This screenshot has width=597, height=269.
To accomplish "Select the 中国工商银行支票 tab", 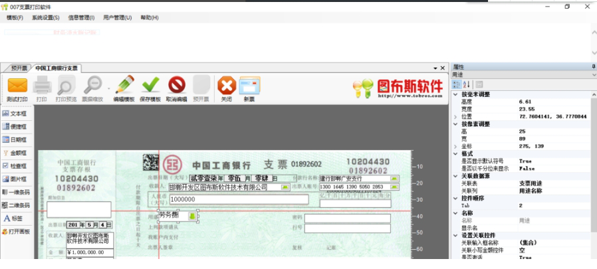I will (57, 68).
